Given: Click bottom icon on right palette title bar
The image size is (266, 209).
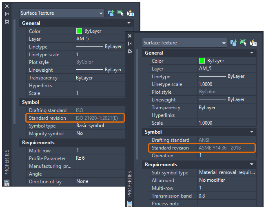Looking at the screenshot, I should pos(130,204).
